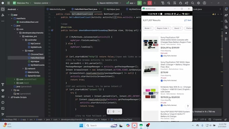The height and width of the screenshot is (129, 229).
Task: Click the warnings count indicator in editor
Action: coord(214,14)
